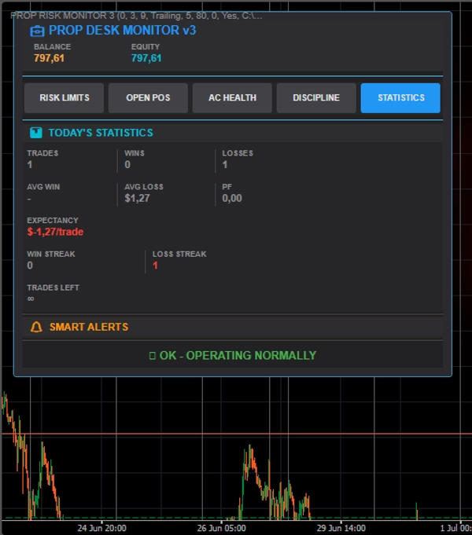Click the Trades count value
The width and height of the screenshot is (472, 535).
30,164
